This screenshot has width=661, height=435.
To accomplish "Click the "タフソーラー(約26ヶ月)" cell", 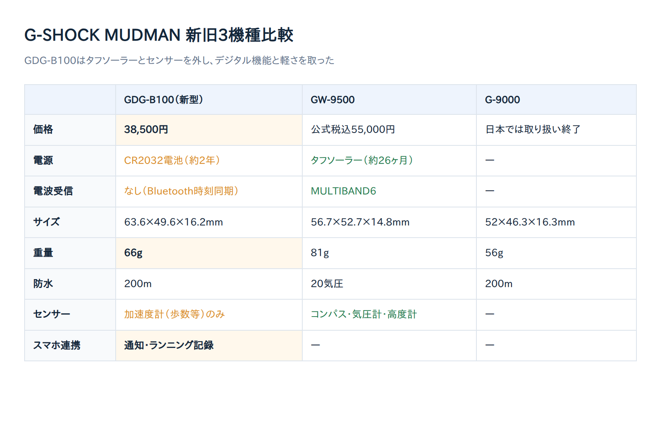I will pyautogui.click(x=389, y=160).
